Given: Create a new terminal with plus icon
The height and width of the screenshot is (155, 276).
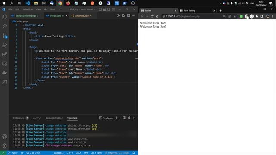Looking at the screenshot, I should click(x=116, y=118).
